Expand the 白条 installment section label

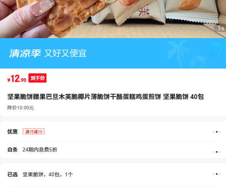[x=12, y=150]
